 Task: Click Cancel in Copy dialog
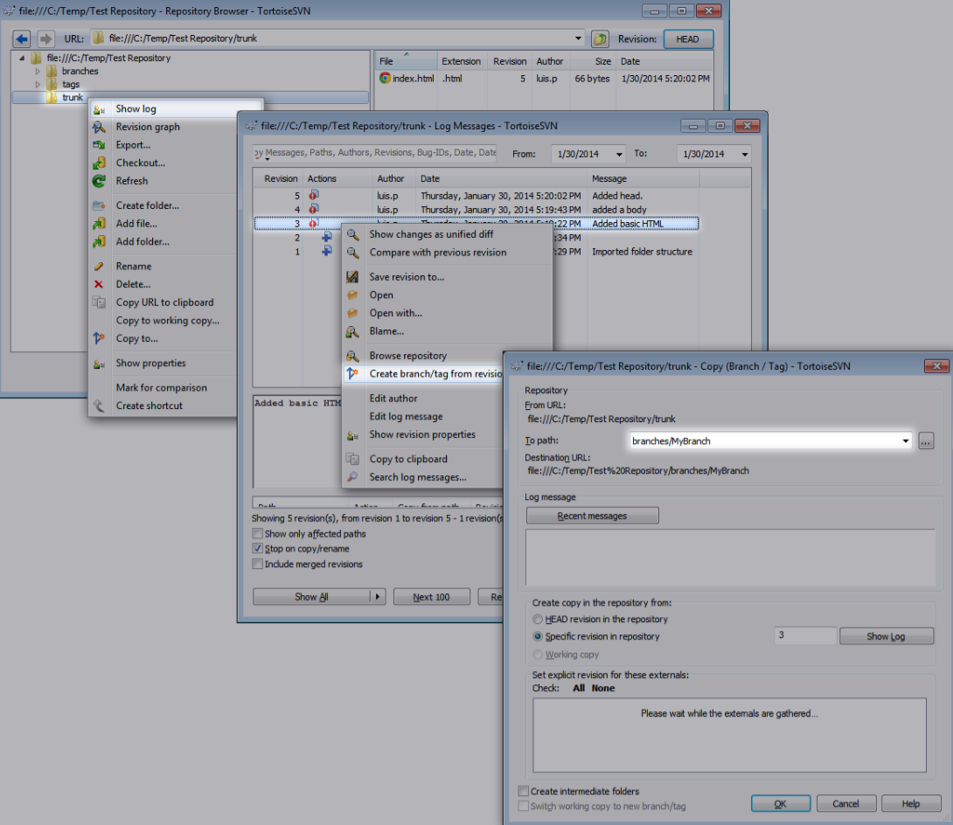[x=845, y=804]
